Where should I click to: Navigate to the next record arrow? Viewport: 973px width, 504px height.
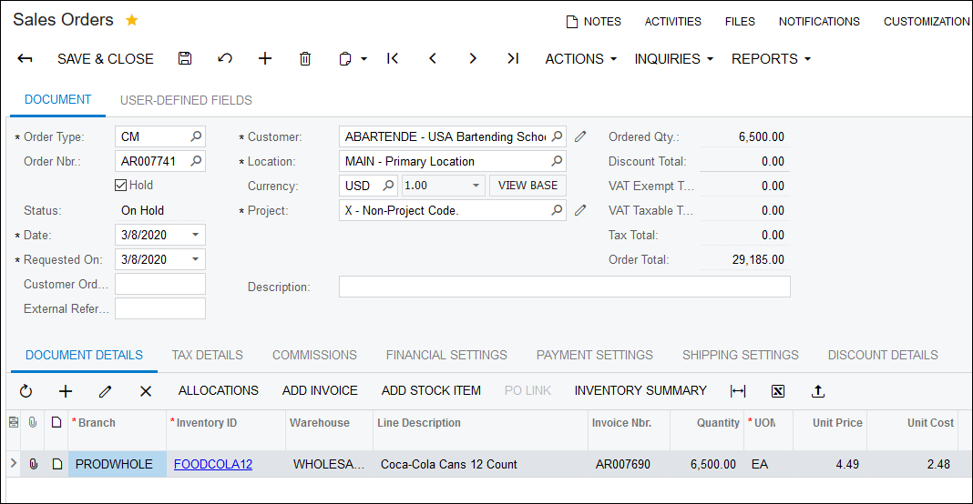tap(473, 58)
